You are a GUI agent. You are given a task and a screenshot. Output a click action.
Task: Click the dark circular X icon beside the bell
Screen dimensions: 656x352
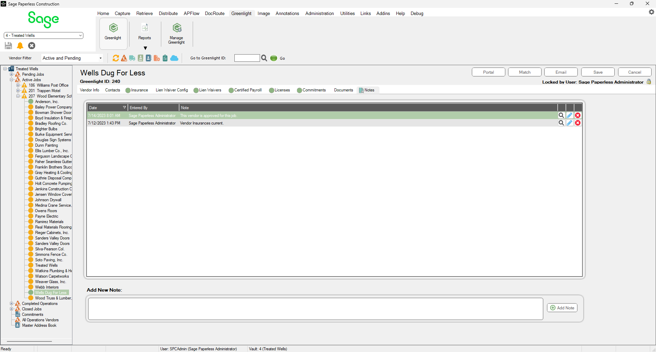coord(32,45)
